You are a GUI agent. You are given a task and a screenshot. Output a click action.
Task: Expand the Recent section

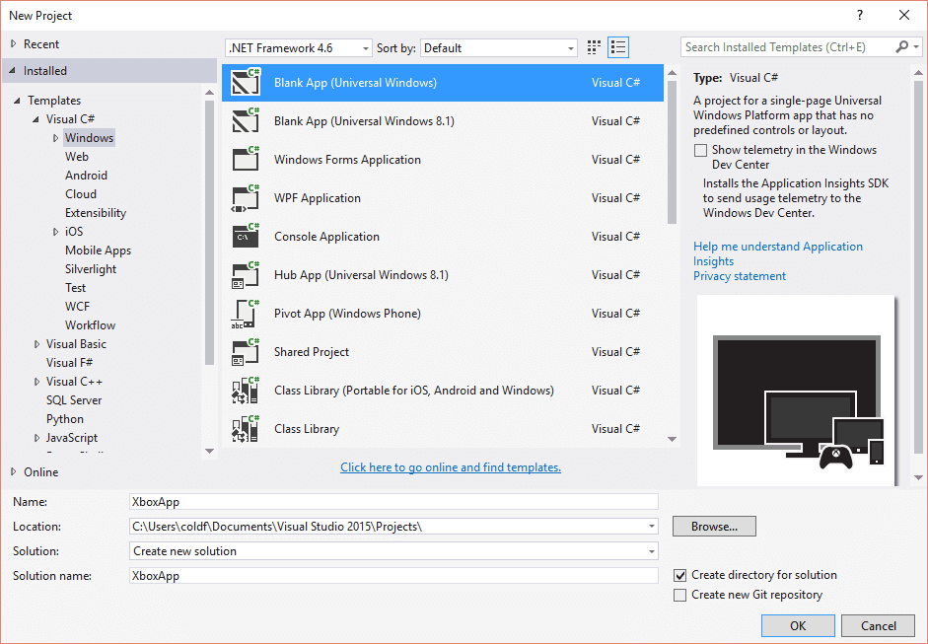click(x=14, y=43)
